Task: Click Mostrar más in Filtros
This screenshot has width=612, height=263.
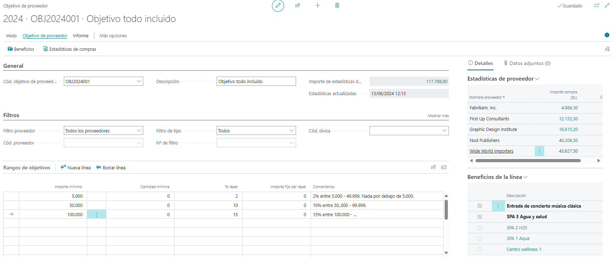Action: [438, 116]
